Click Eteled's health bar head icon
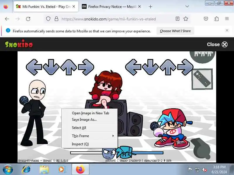Image resolution: width=234 pixels, height=175 pixels. coord(109,153)
